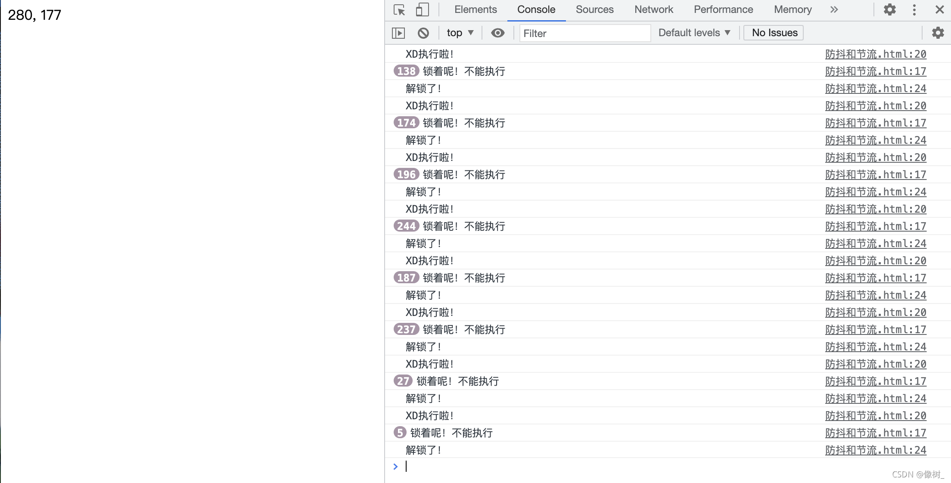Click the Filter input field
Viewport: 951px width, 483px height.
click(x=584, y=33)
